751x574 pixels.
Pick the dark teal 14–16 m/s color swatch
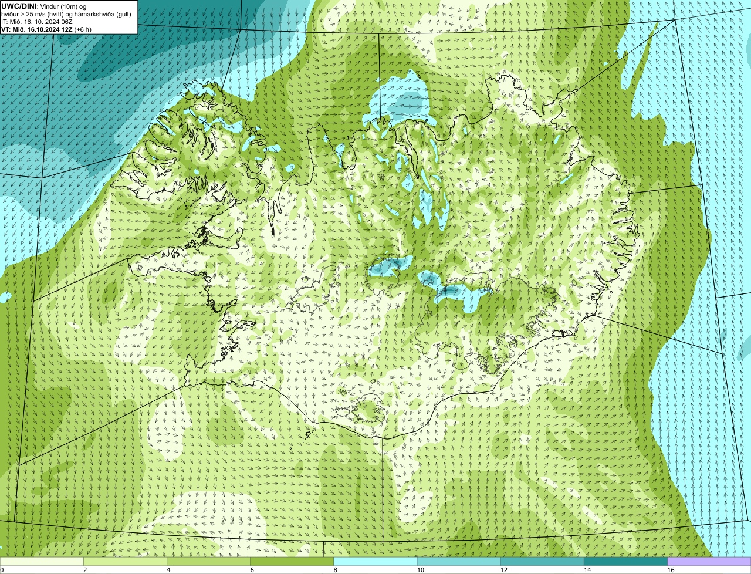(626, 561)
